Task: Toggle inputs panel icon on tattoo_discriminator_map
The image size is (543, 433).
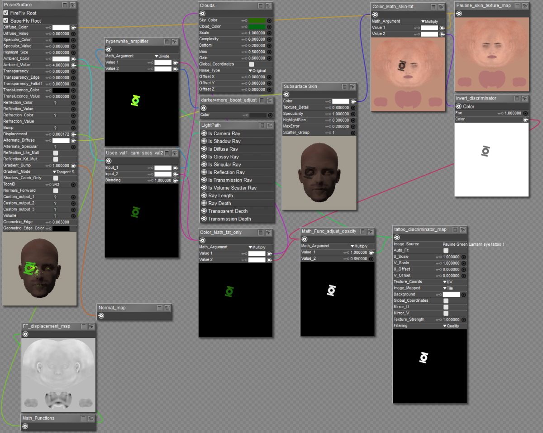Action: point(455,229)
